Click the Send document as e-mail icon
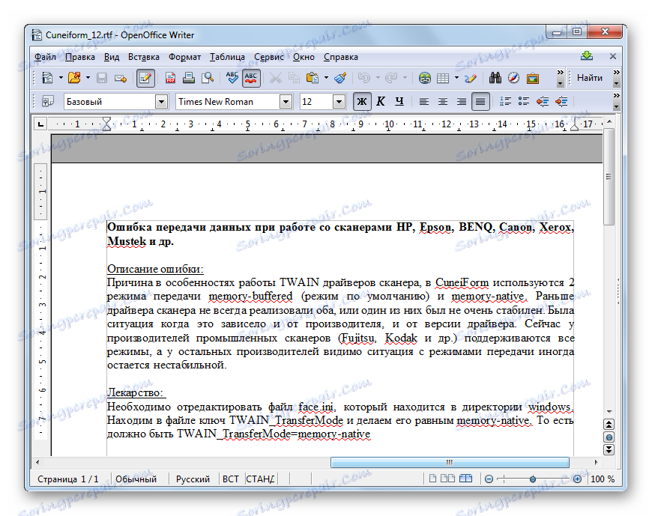 (x=121, y=78)
